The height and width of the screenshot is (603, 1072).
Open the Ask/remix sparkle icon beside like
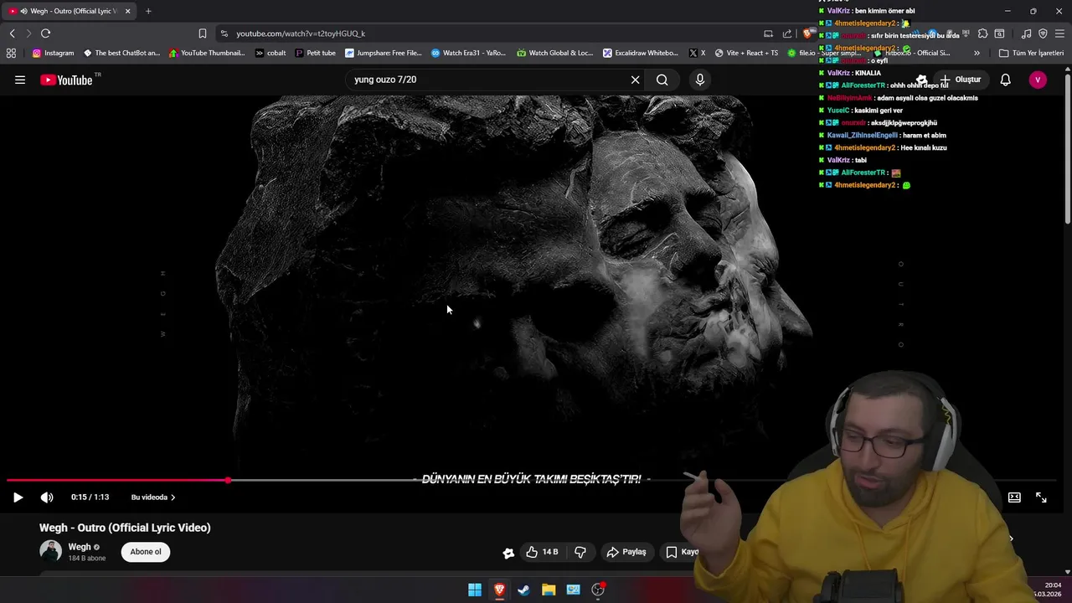(x=508, y=552)
